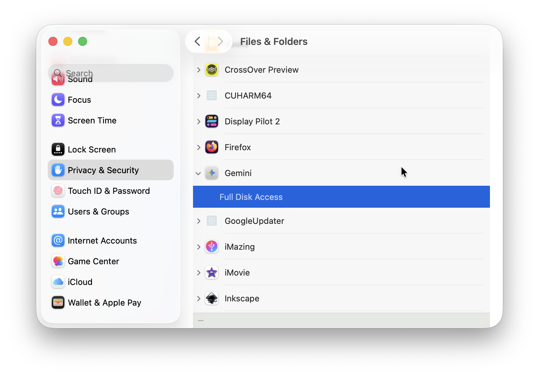The height and width of the screenshot is (376, 539).
Task: Open Users & Groups settings
Action: point(98,212)
